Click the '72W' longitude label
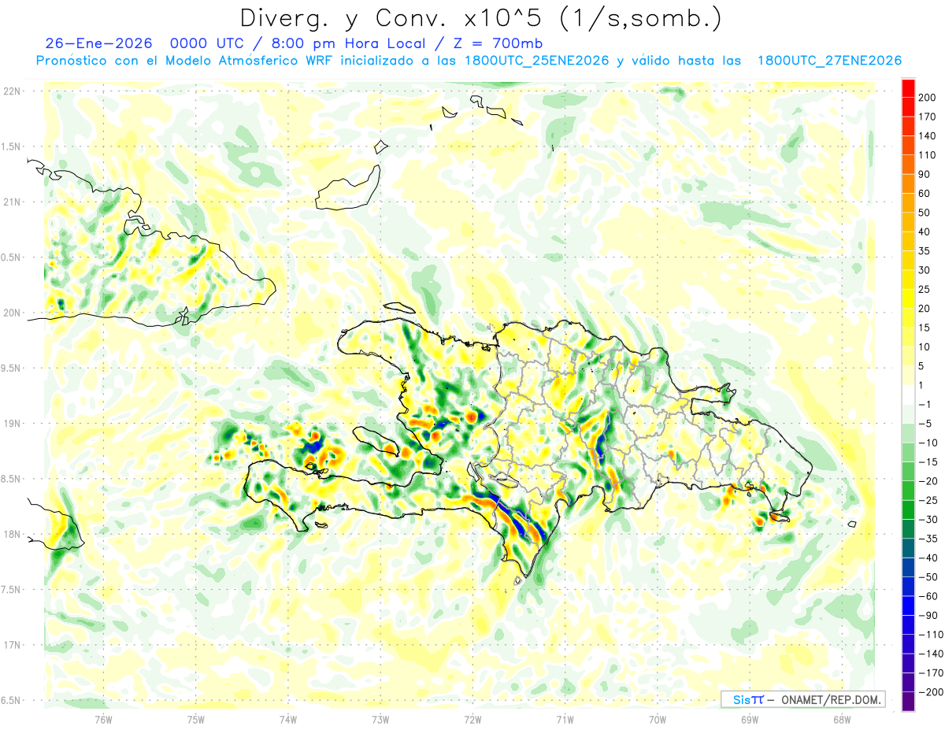Image resolution: width=945 pixels, height=730 pixels. 472,718
